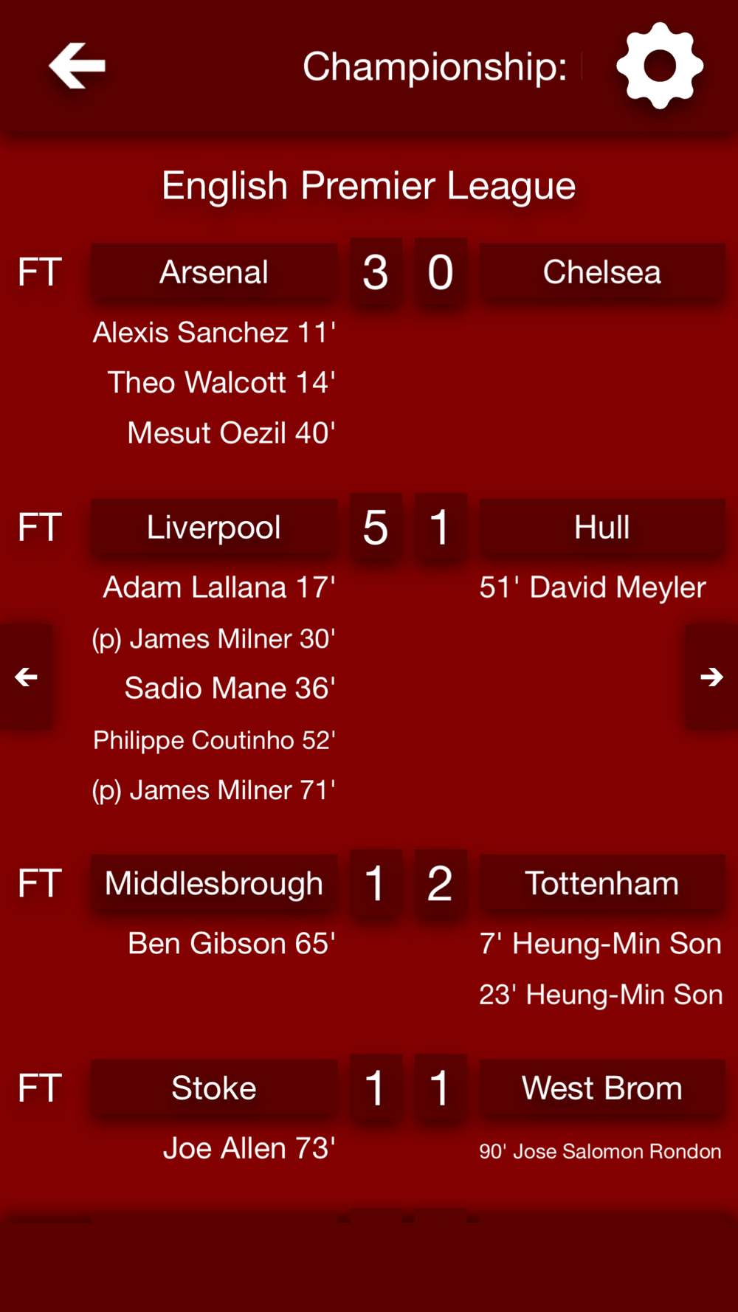Open the West Brom team button
This screenshot has height=1312, width=738.
click(x=601, y=1088)
